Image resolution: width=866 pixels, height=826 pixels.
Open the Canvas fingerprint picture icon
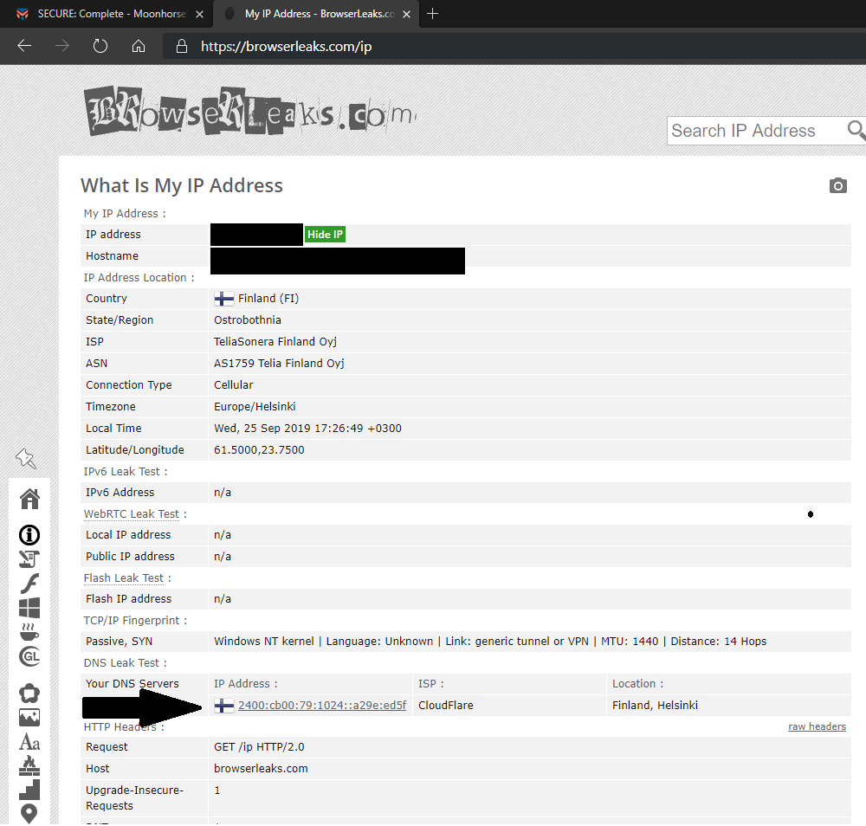click(29, 717)
